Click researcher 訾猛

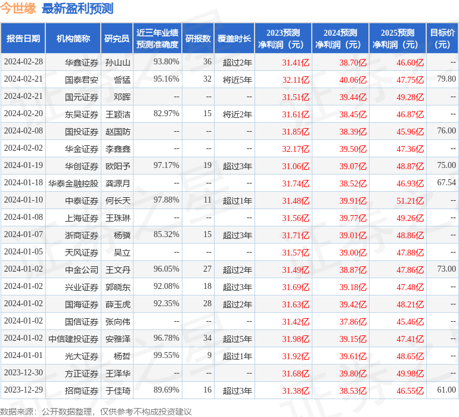pyautogui.click(x=122, y=80)
